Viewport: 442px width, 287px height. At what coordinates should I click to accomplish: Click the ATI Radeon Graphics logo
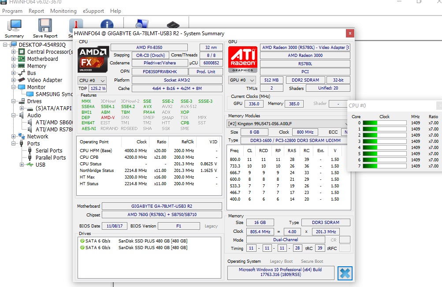coord(243,60)
